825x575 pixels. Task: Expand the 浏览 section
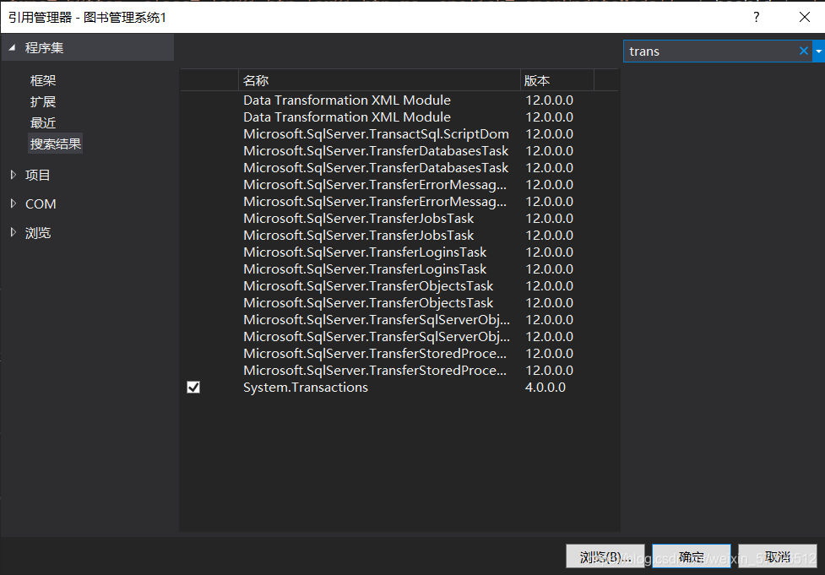[x=14, y=232]
